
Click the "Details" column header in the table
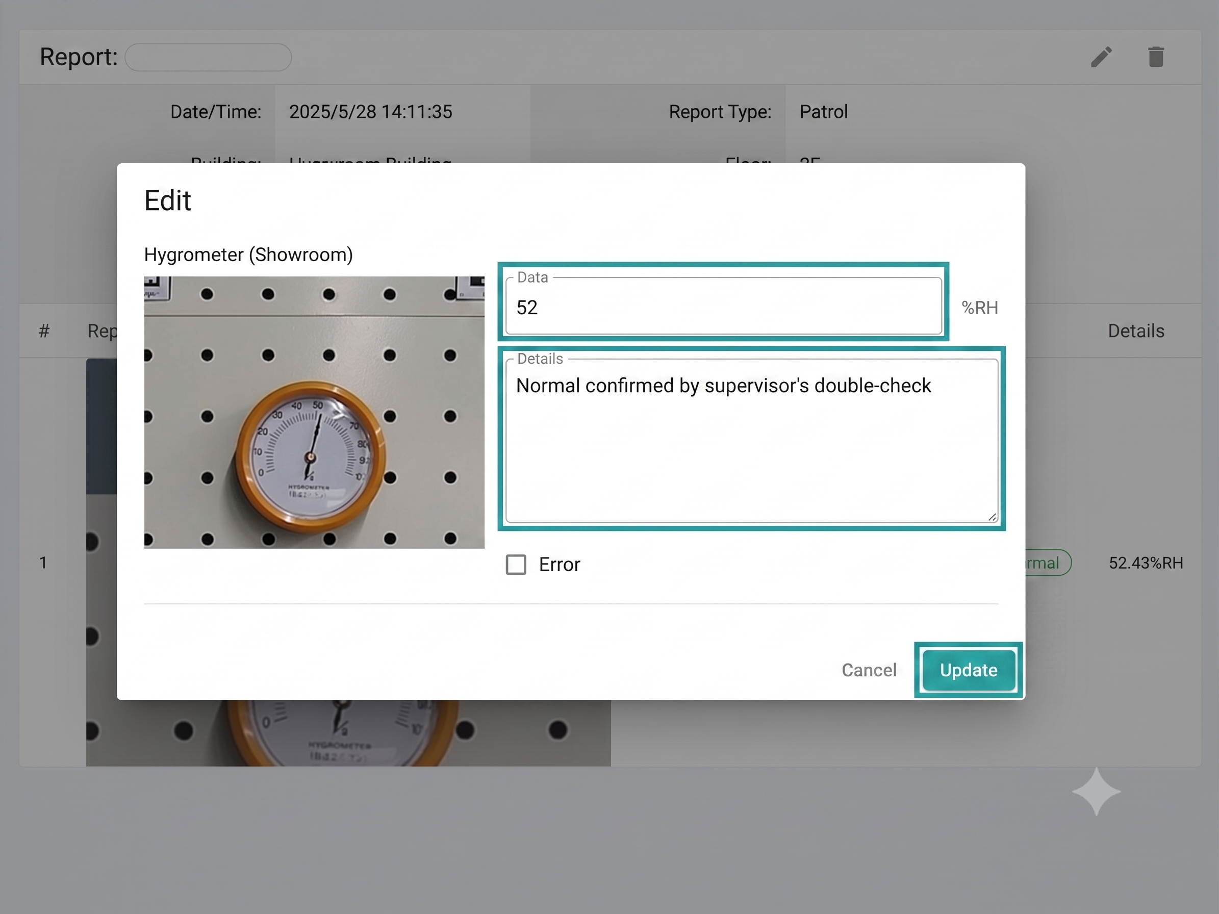pos(1136,331)
